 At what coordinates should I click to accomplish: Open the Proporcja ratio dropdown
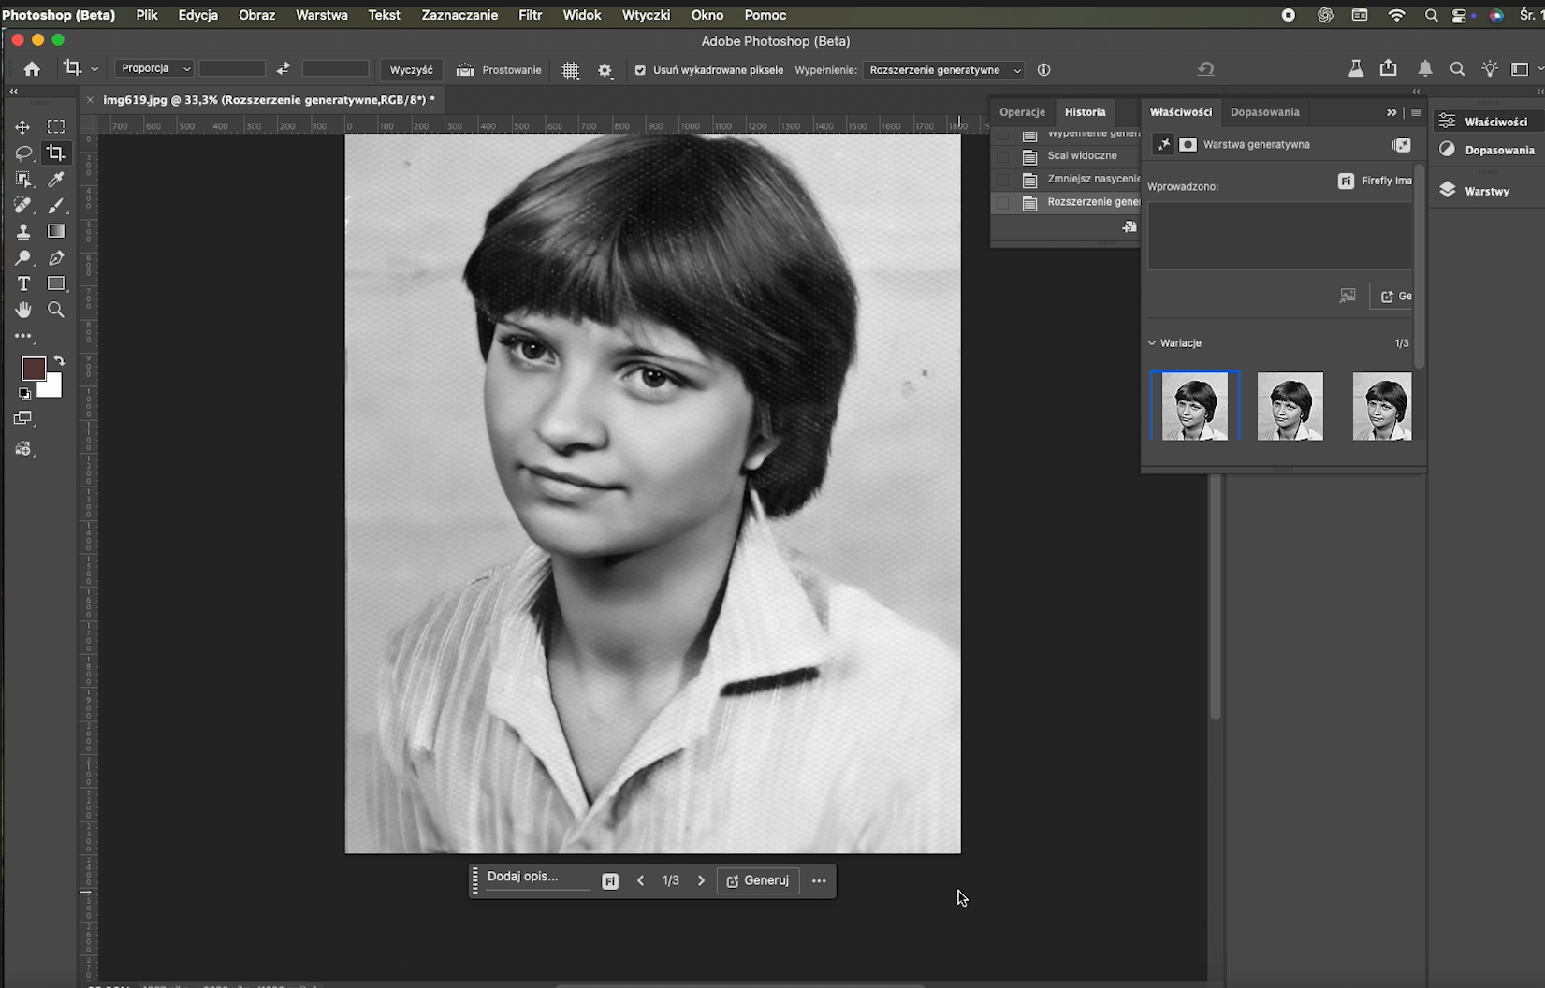point(154,68)
